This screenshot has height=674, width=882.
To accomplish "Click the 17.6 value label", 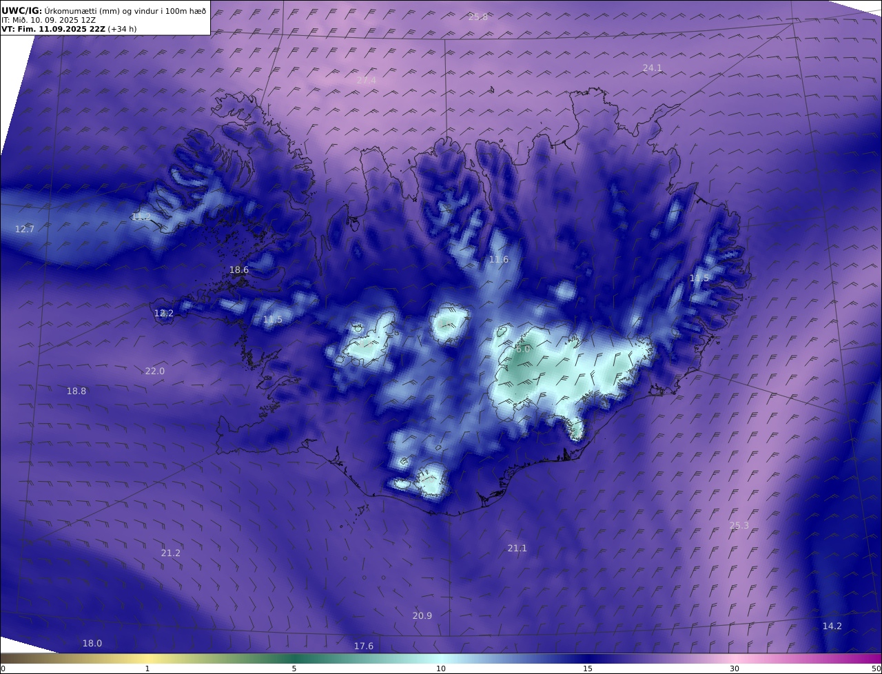I will tap(363, 646).
